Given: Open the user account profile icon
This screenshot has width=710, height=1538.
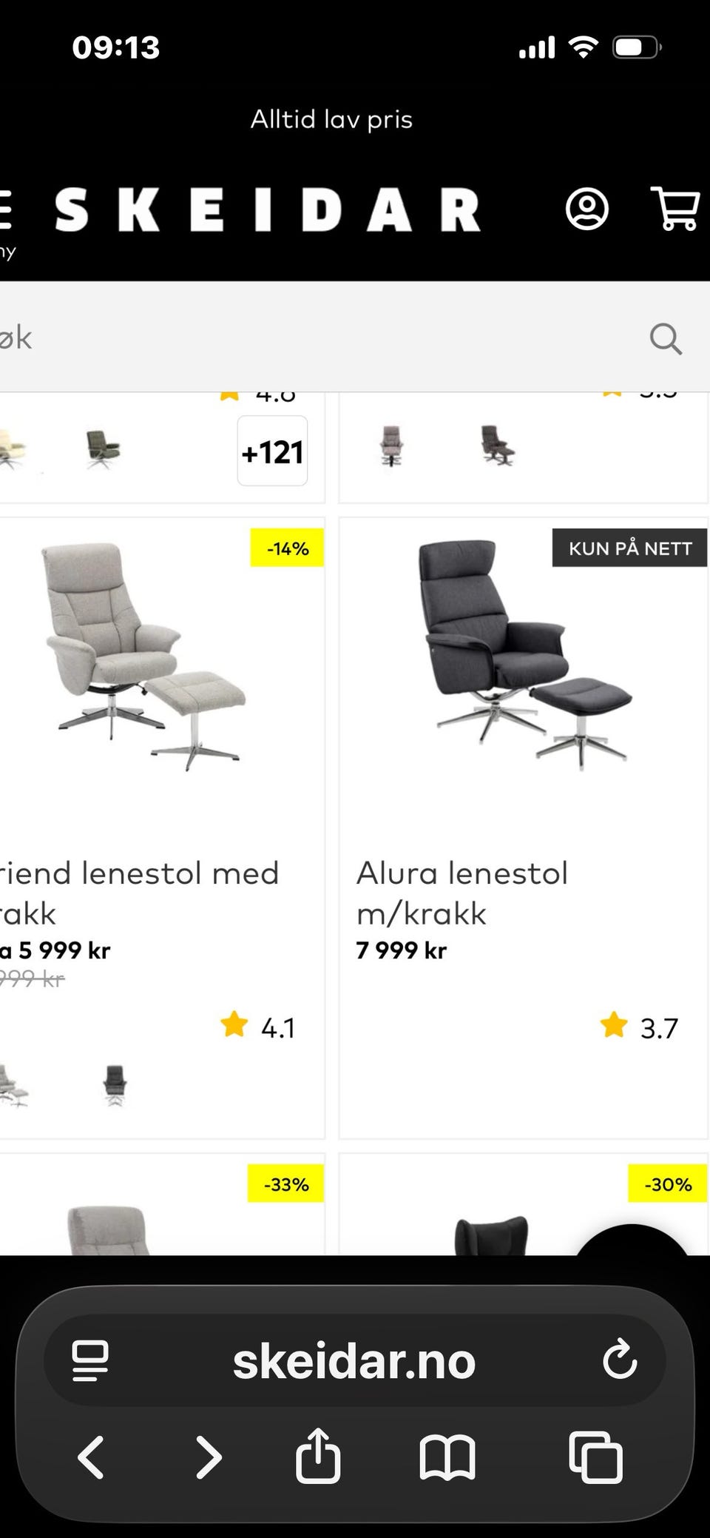Looking at the screenshot, I should [587, 209].
